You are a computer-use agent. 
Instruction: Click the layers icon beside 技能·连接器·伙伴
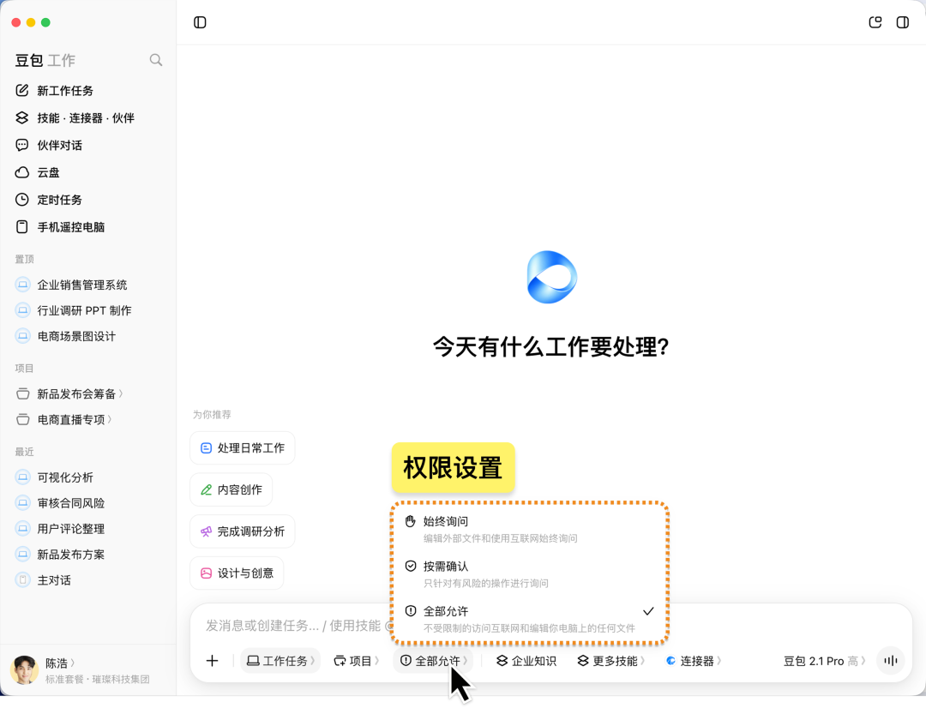coord(21,117)
